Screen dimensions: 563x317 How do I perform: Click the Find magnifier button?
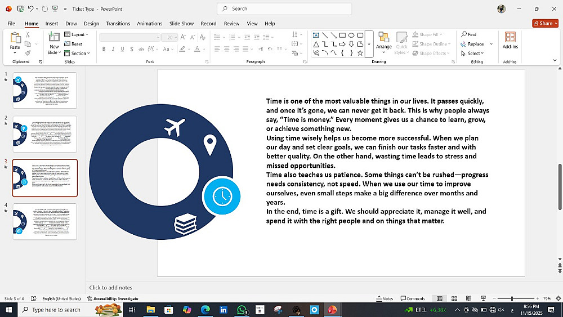coord(468,34)
